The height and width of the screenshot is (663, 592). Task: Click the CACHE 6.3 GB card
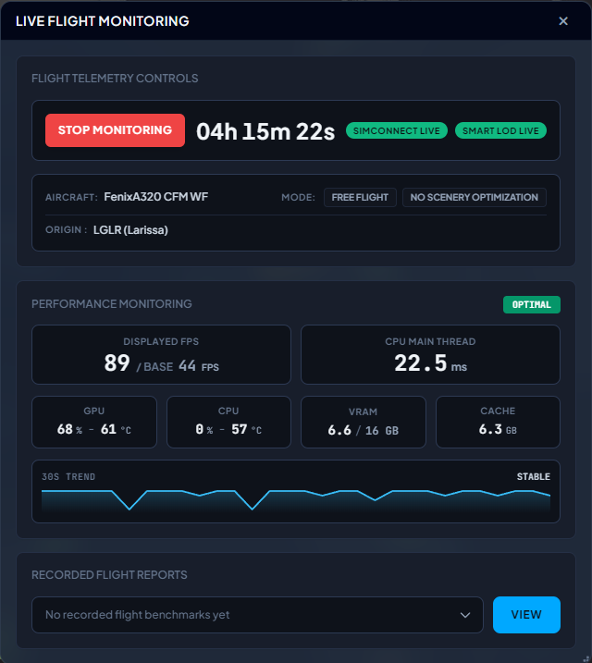498,422
